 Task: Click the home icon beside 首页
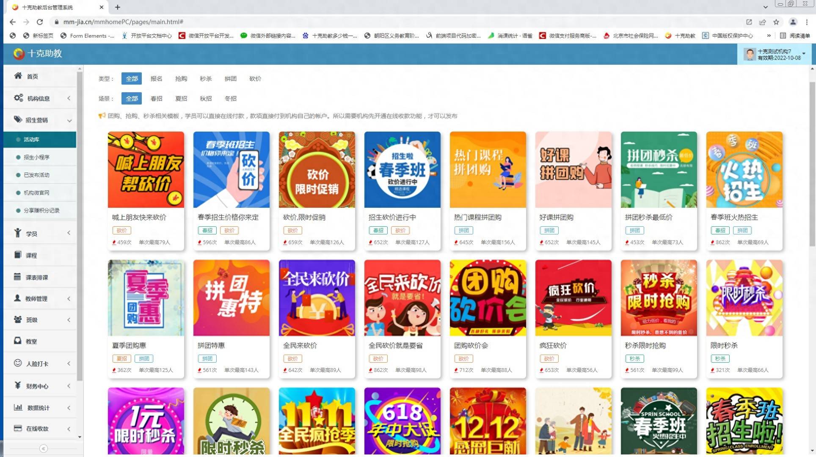18,76
